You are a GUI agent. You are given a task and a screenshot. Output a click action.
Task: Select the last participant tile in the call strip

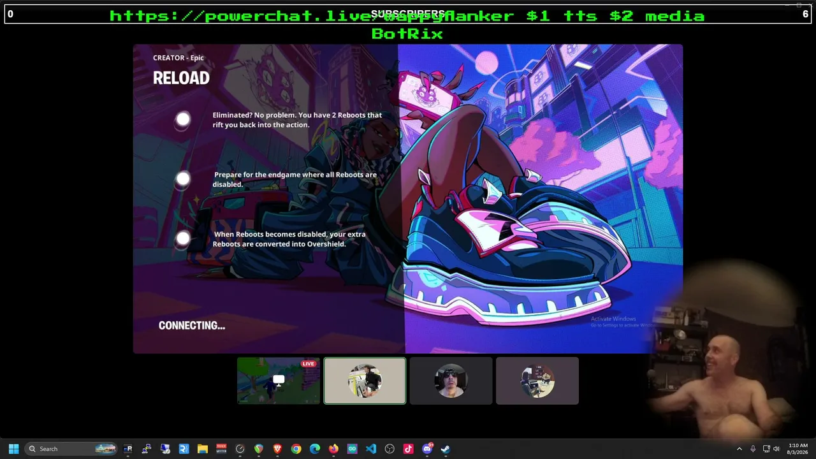(537, 381)
